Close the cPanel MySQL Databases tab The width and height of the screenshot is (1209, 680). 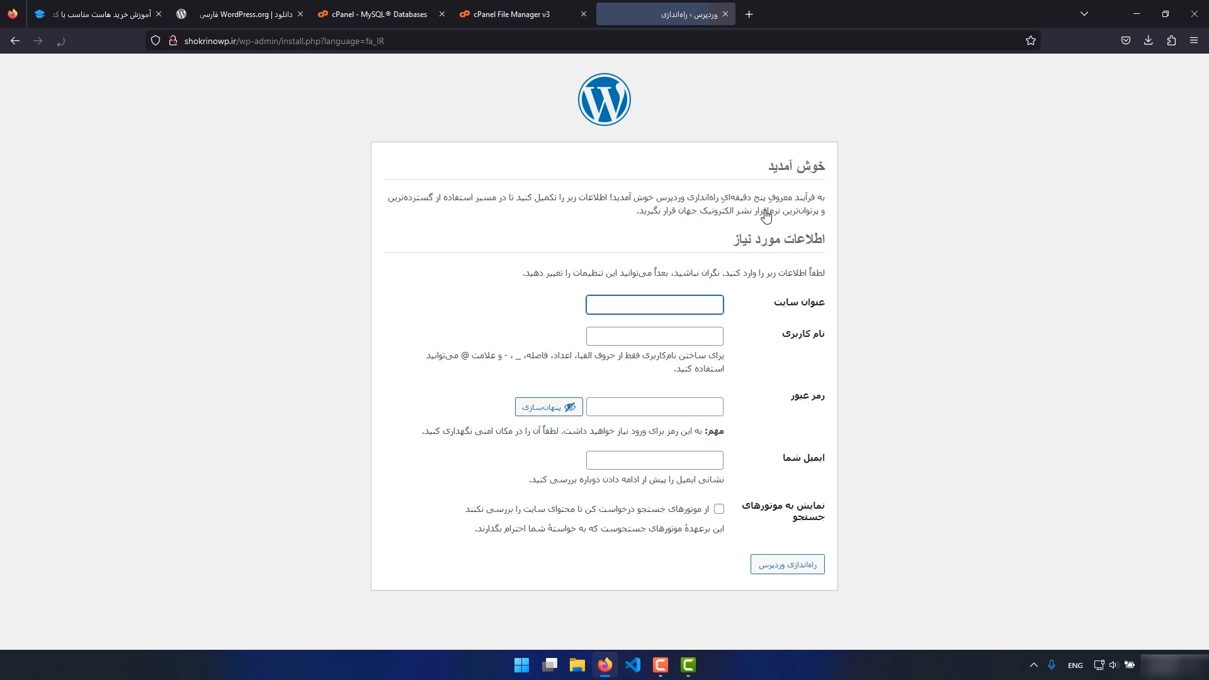click(442, 14)
